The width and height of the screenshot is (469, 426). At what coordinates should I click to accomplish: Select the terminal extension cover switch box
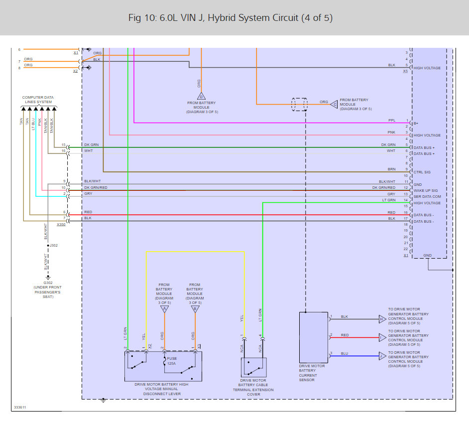(253, 367)
